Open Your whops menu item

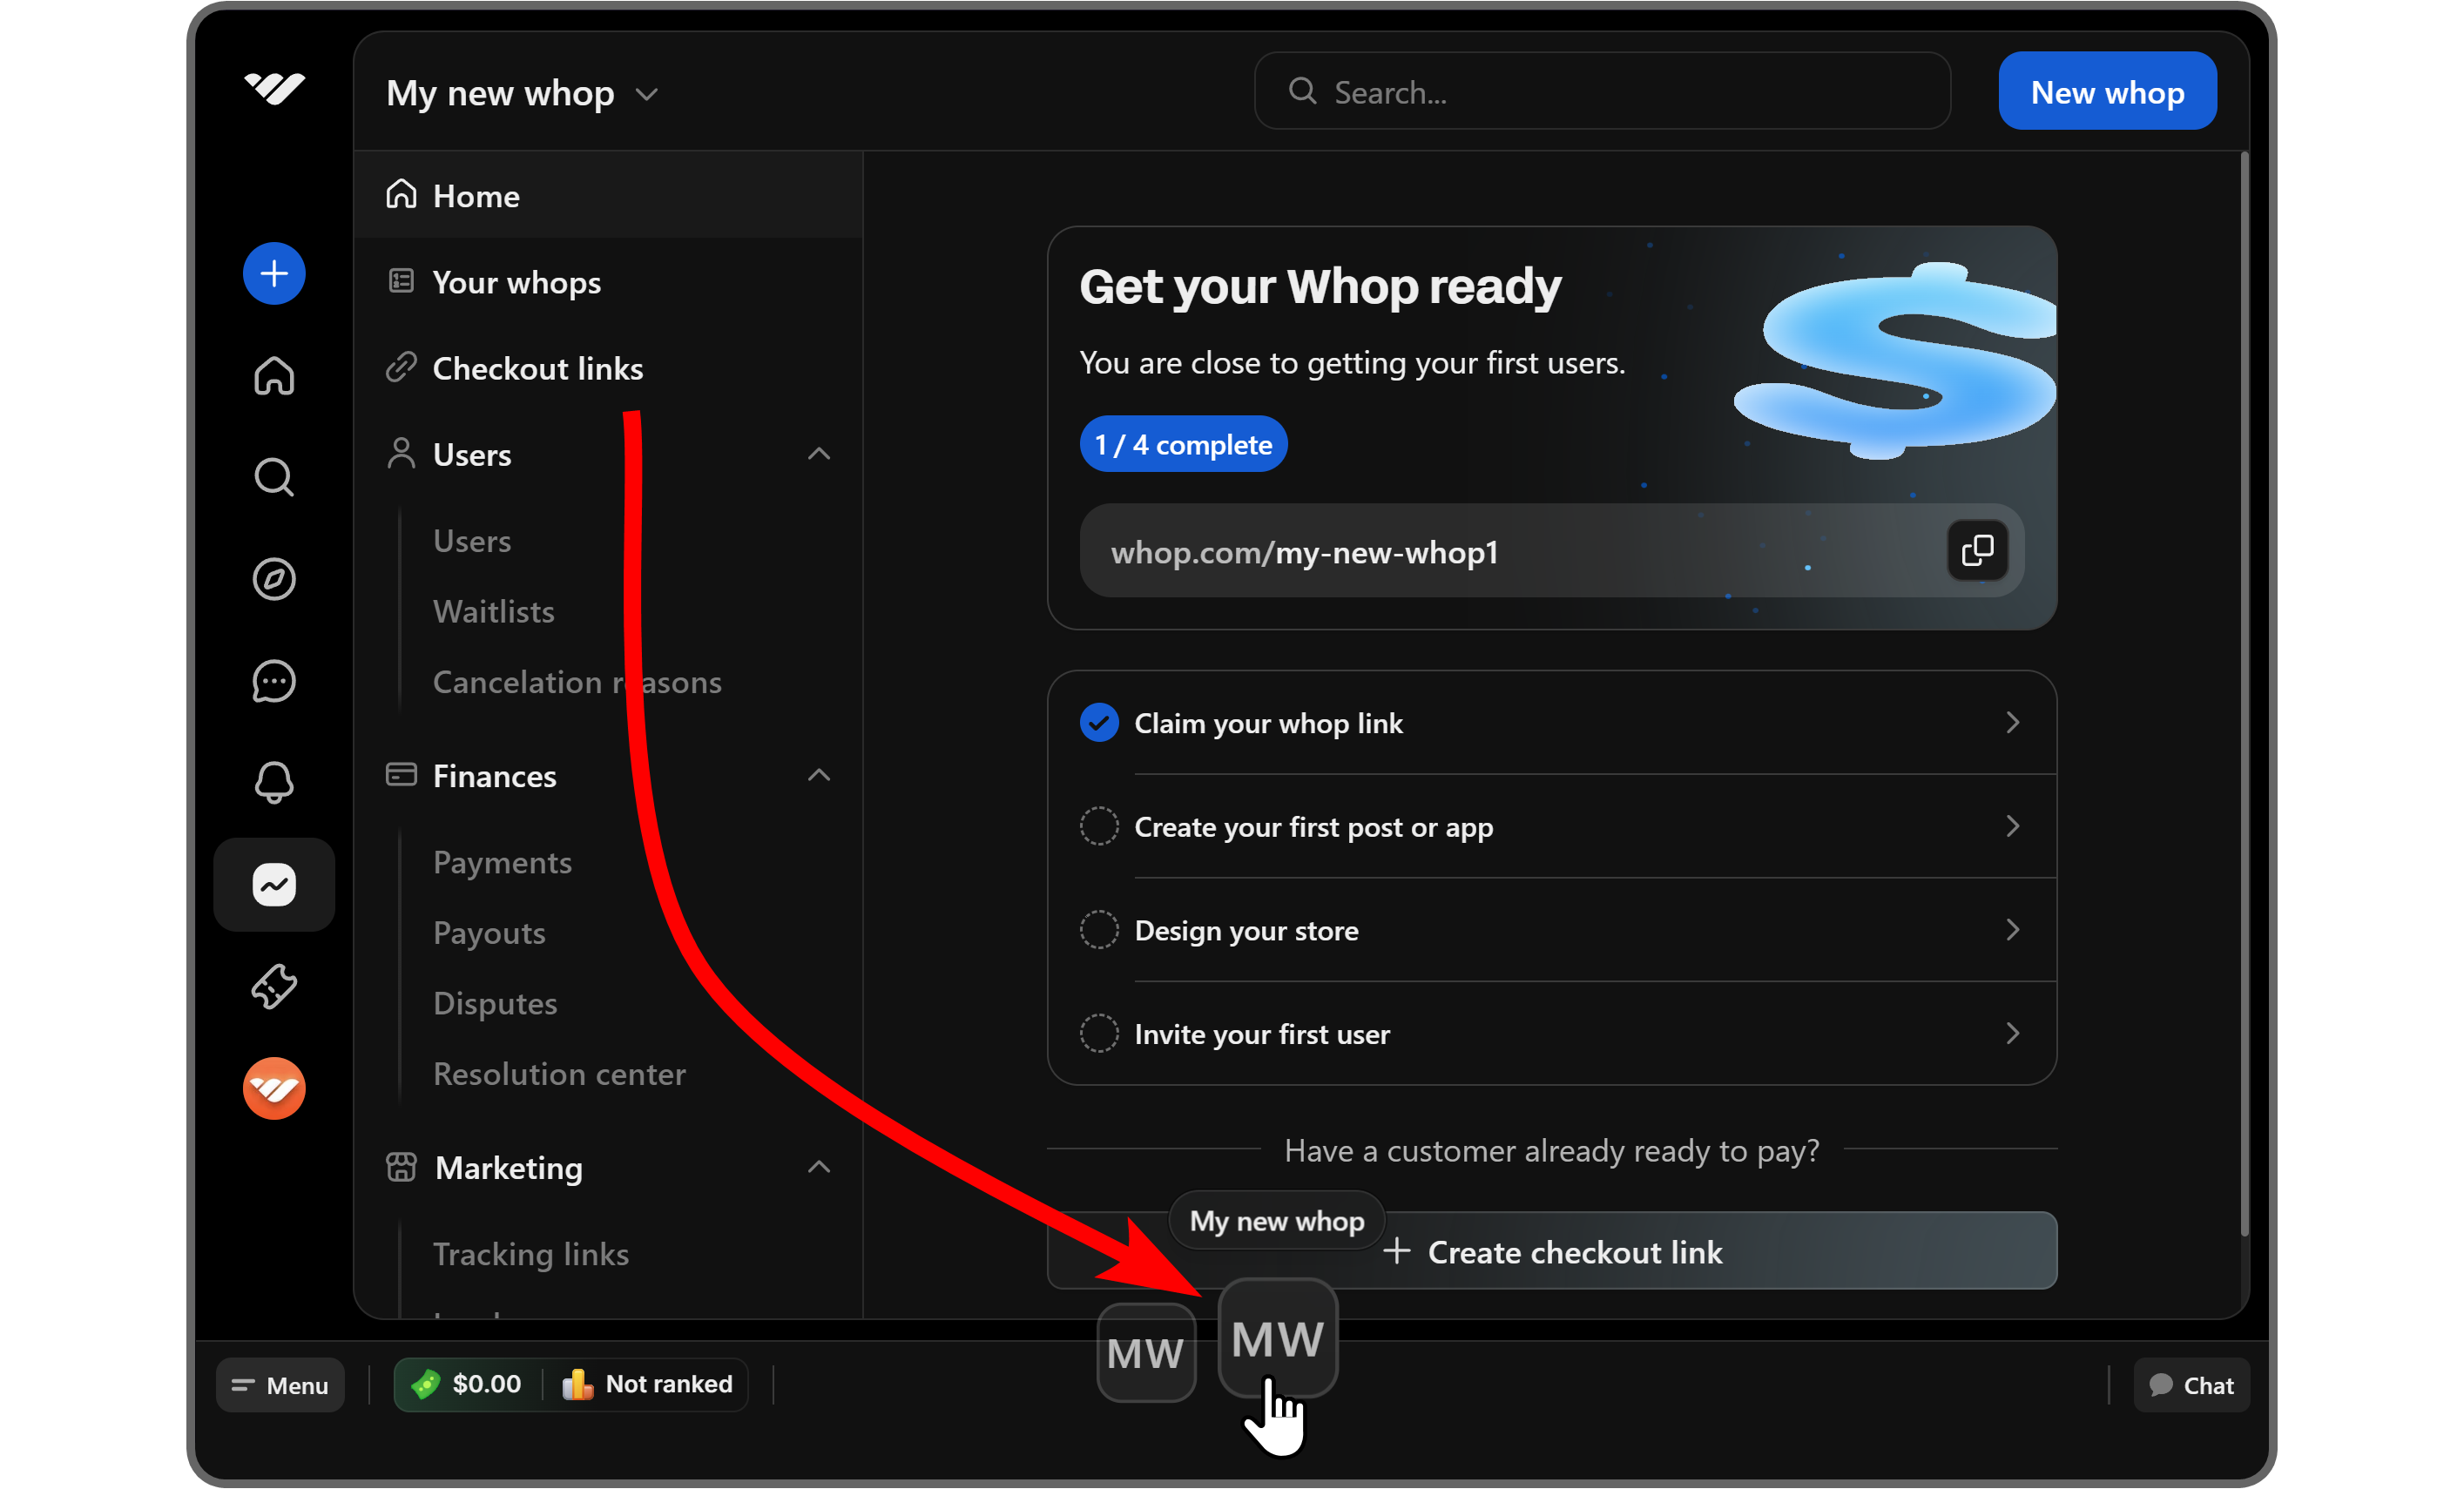pos(516,283)
